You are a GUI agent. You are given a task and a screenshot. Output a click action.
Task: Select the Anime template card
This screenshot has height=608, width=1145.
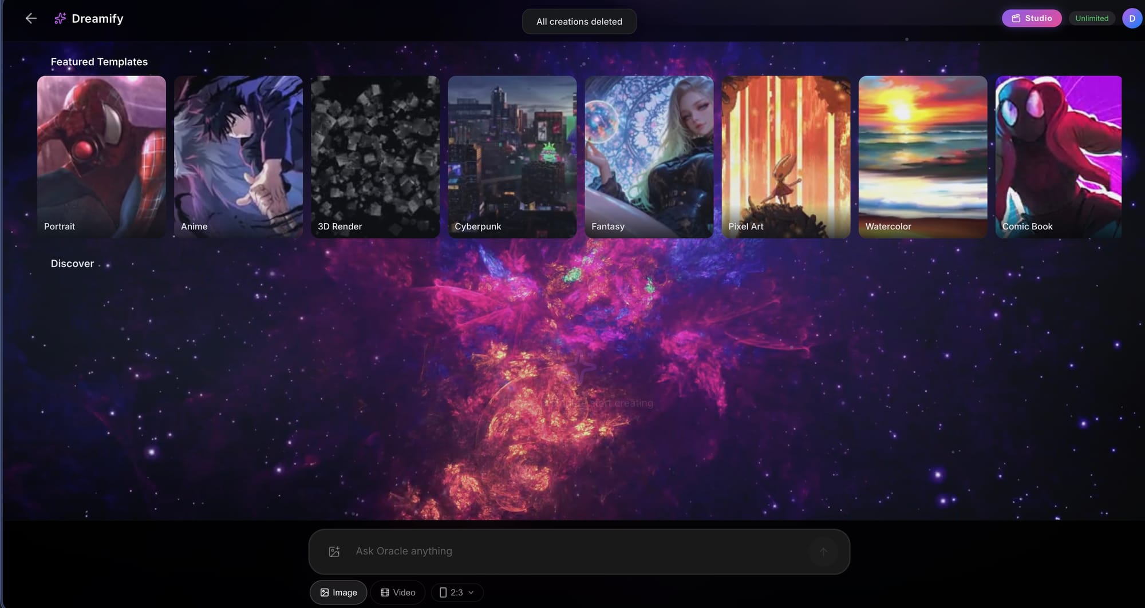coord(238,157)
